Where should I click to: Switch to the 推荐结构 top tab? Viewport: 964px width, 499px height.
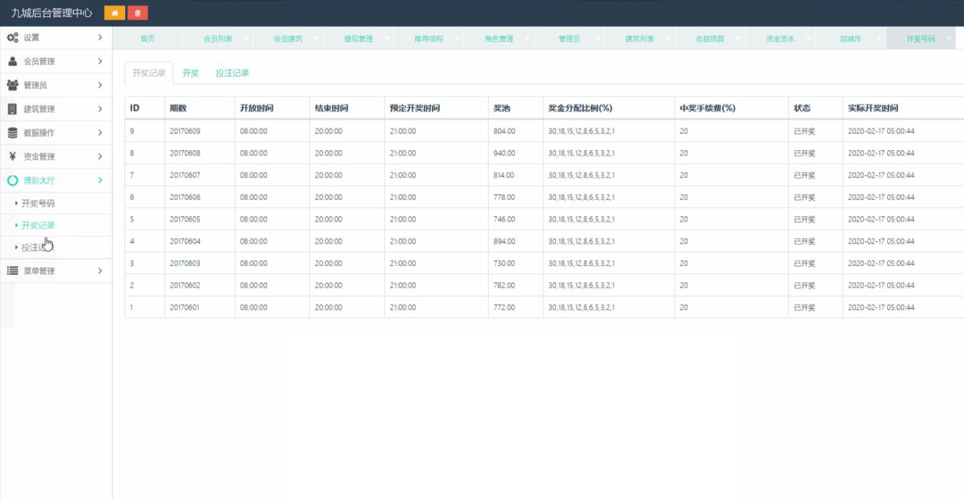429,38
